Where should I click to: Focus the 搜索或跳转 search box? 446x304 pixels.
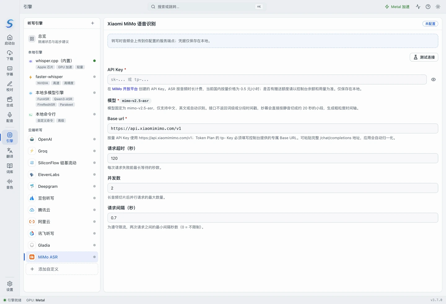(207, 7)
